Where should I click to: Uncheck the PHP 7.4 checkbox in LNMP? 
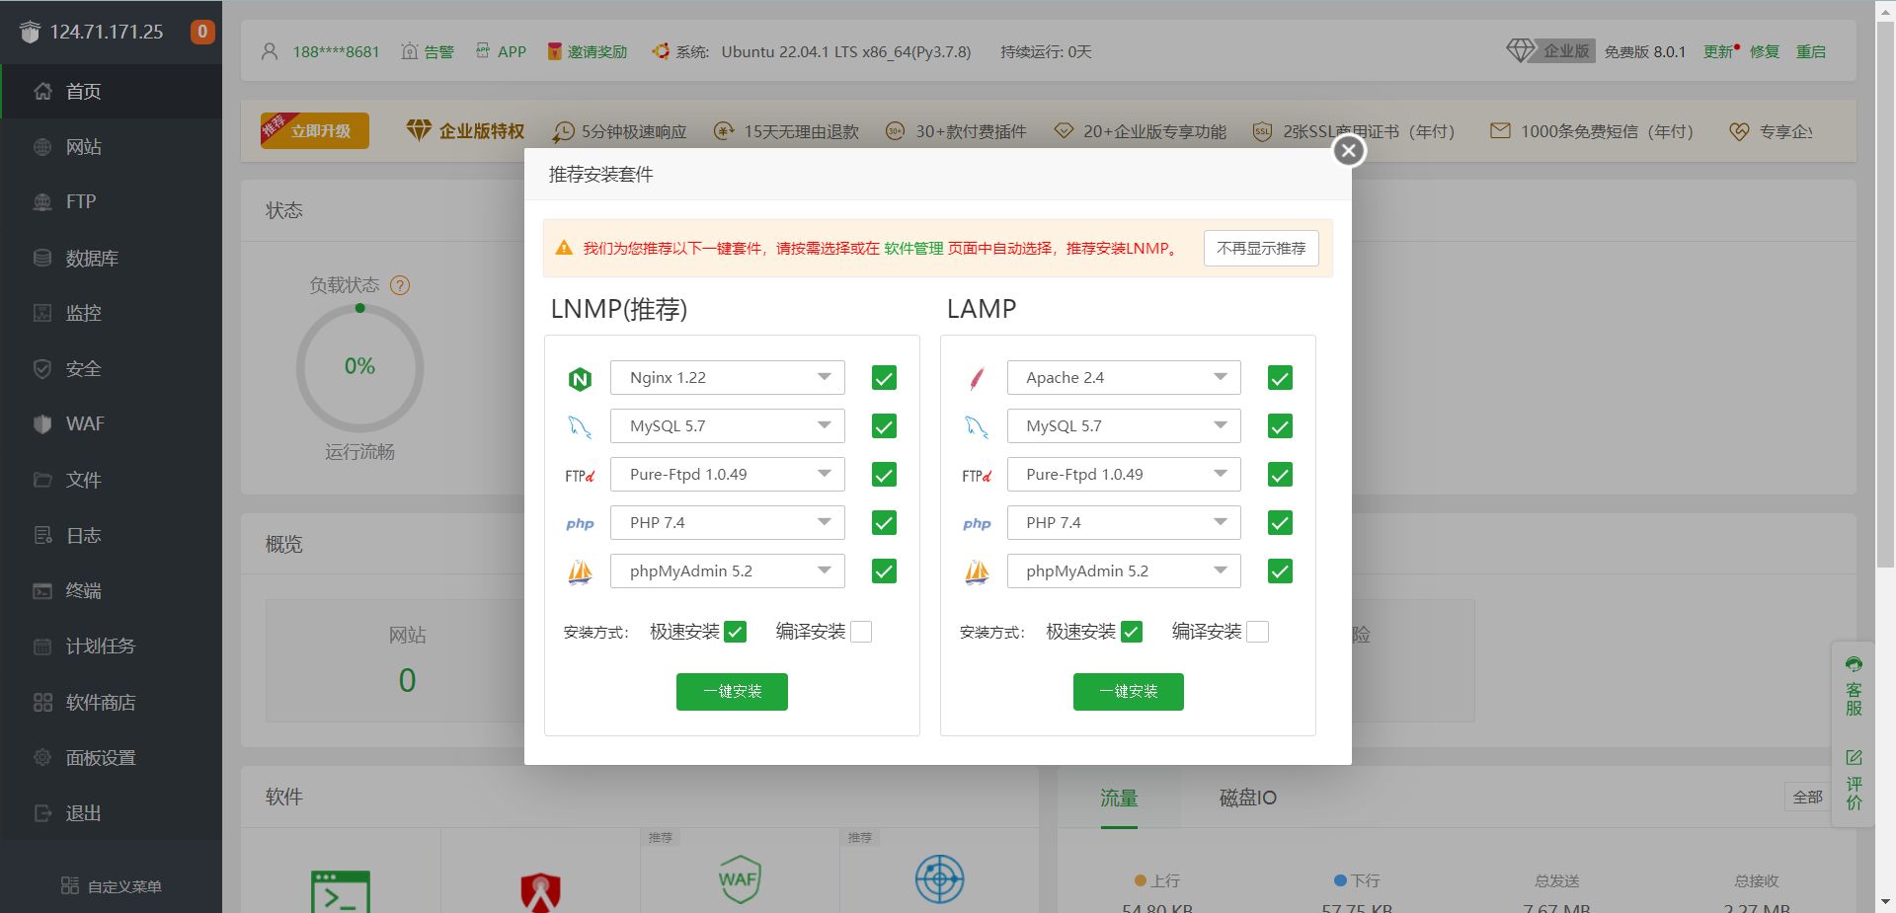click(884, 523)
